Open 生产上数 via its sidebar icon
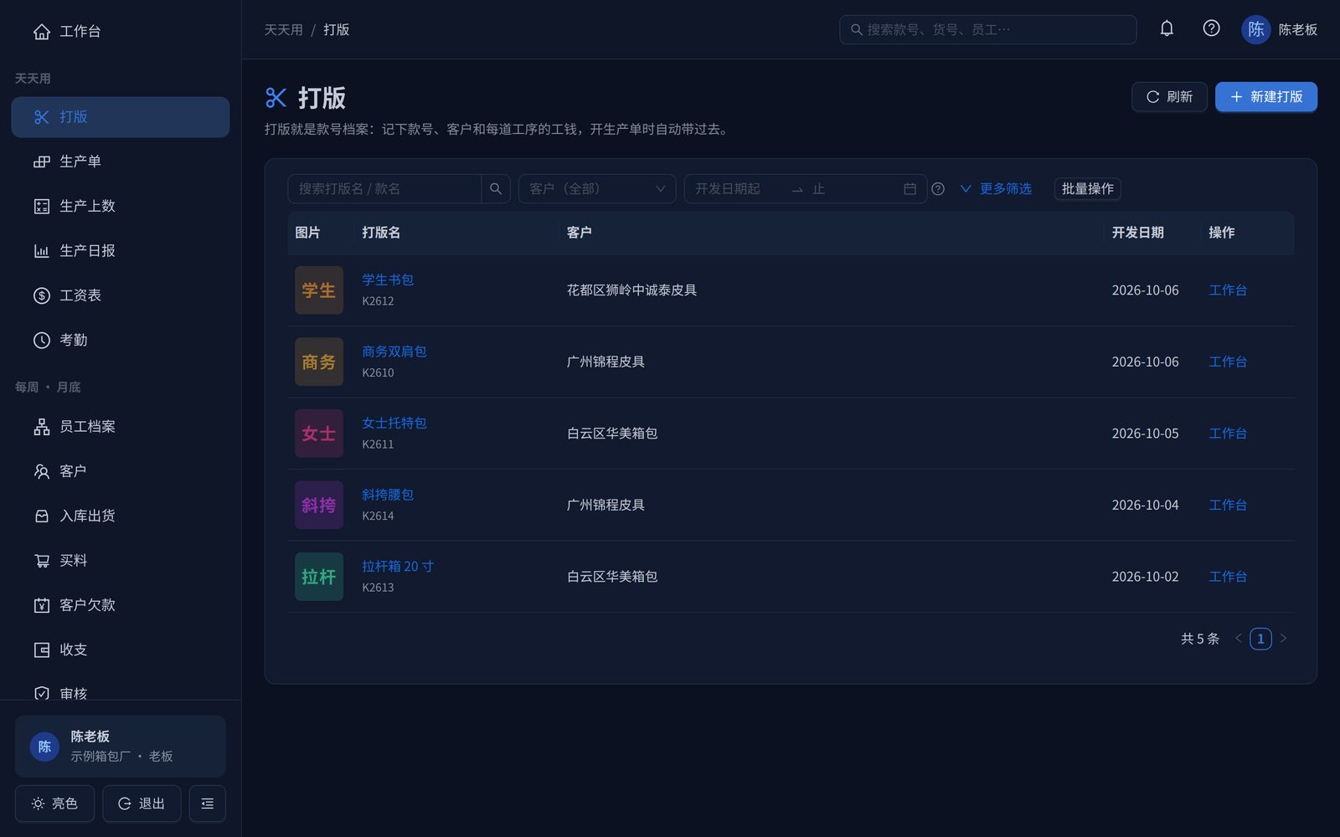The image size is (1340, 837). pyautogui.click(x=41, y=206)
